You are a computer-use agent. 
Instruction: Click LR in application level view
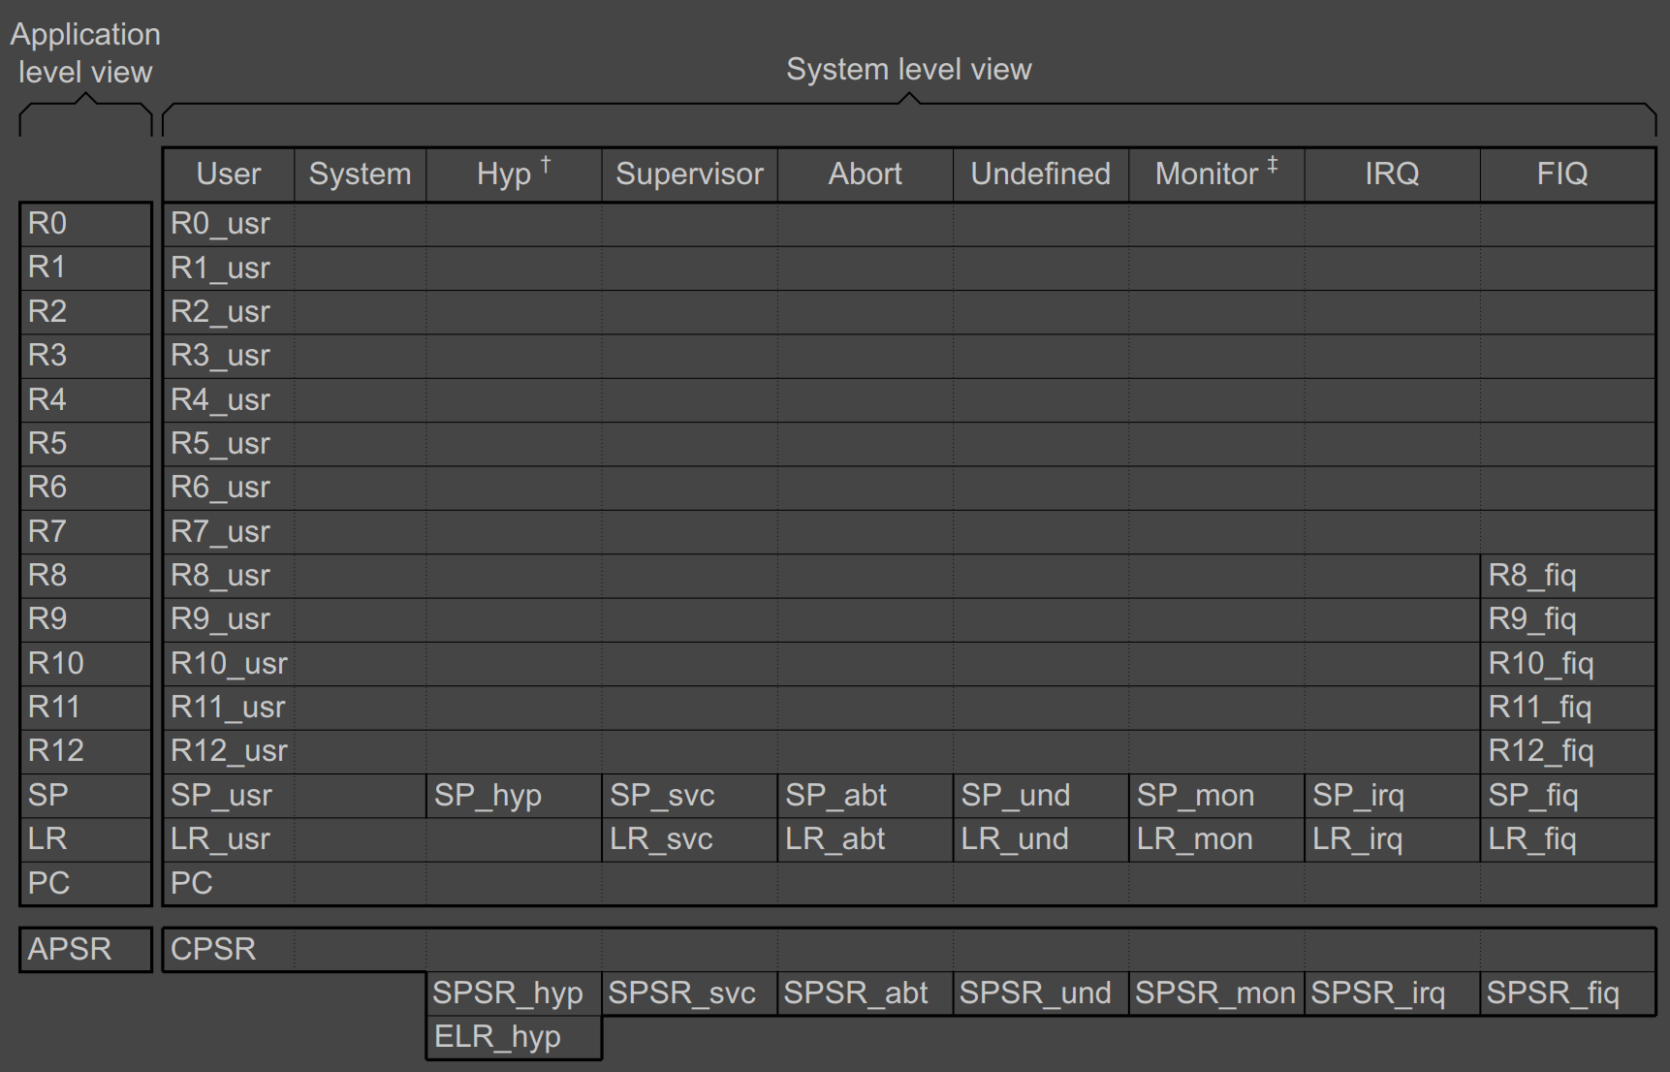(x=86, y=839)
